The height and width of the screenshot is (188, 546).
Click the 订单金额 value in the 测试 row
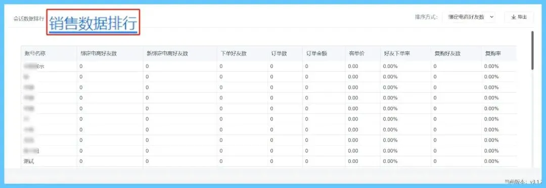tap(307, 161)
